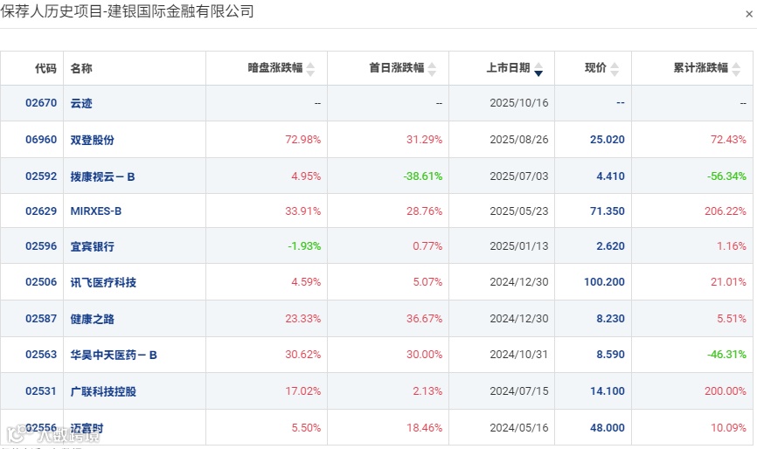
Task: Click dark-pool change 33.91%
Action: tap(302, 211)
